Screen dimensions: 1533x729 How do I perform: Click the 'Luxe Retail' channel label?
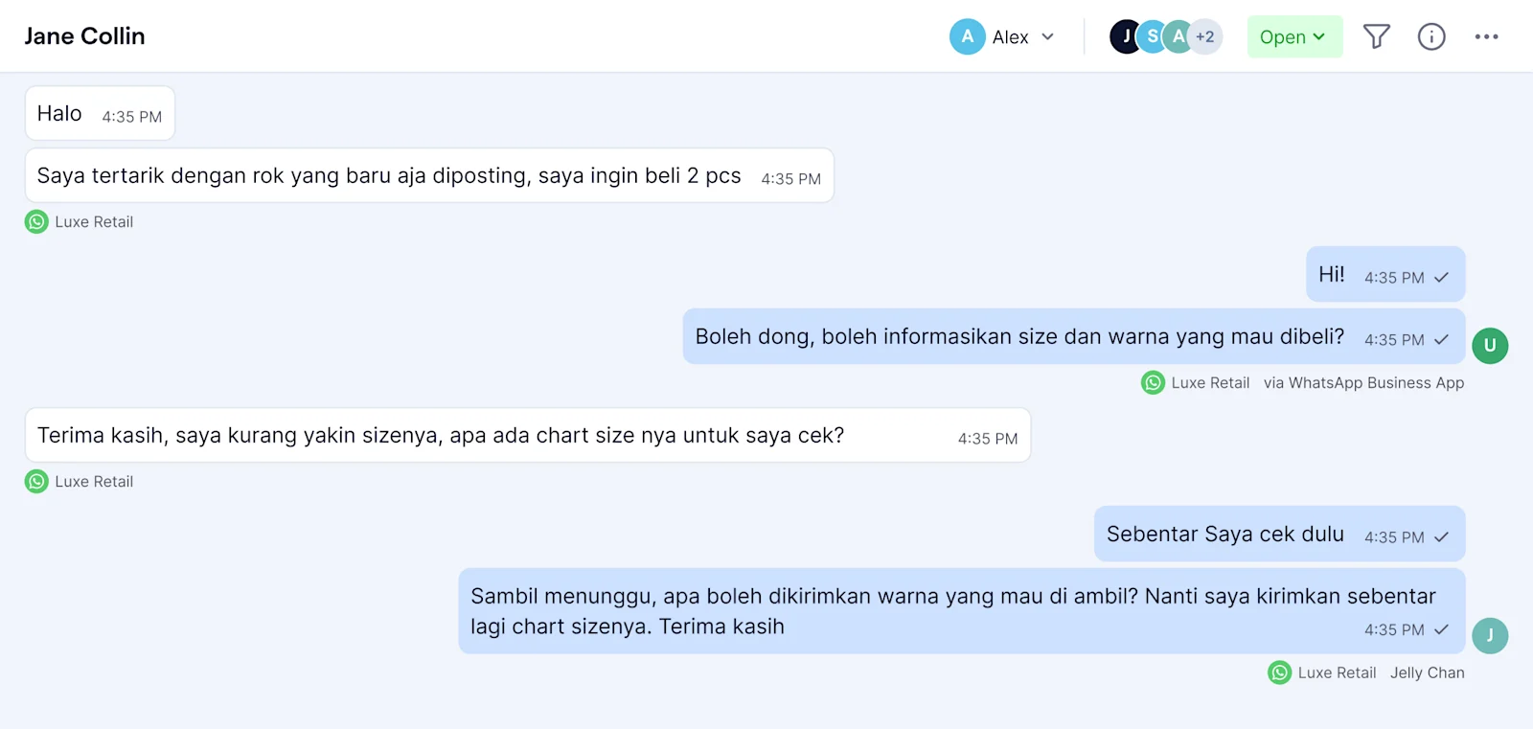(x=94, y=221)
